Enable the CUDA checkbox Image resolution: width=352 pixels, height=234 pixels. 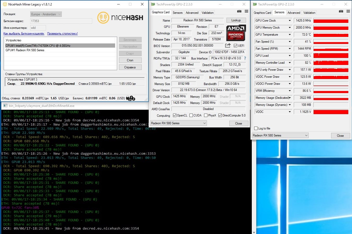click(x=191, y=115)
